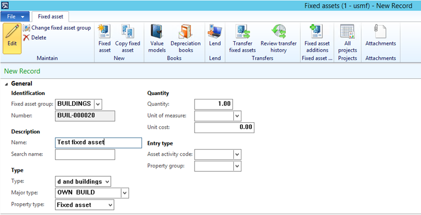
Task: Switch to the Fixed asset tab
Action: [x=51, y=16]
